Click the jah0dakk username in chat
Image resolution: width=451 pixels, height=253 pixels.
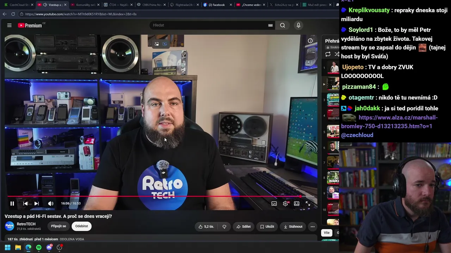pyautogui.click(x=367, y=109)
